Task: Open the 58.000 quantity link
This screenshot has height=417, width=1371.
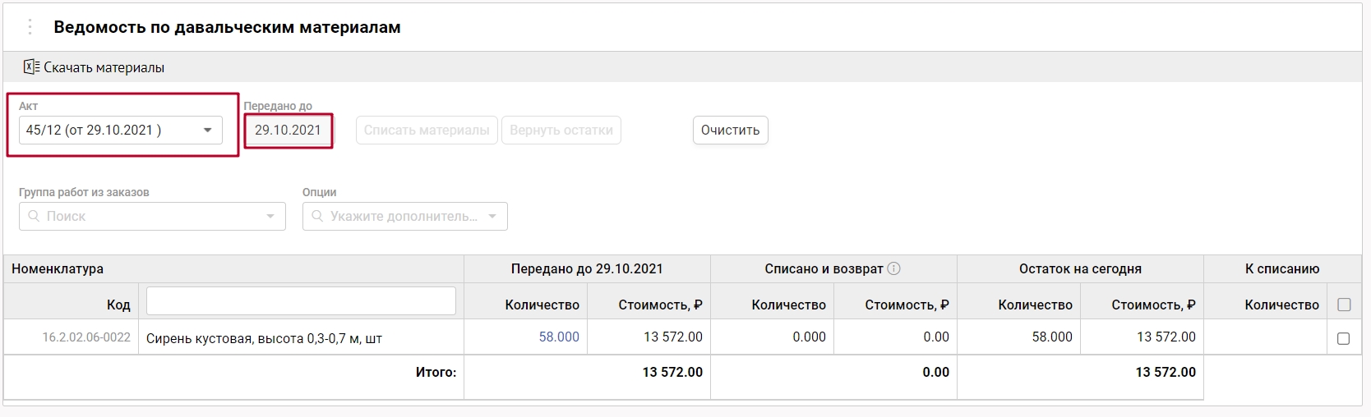Action: [x=559, y=337]
